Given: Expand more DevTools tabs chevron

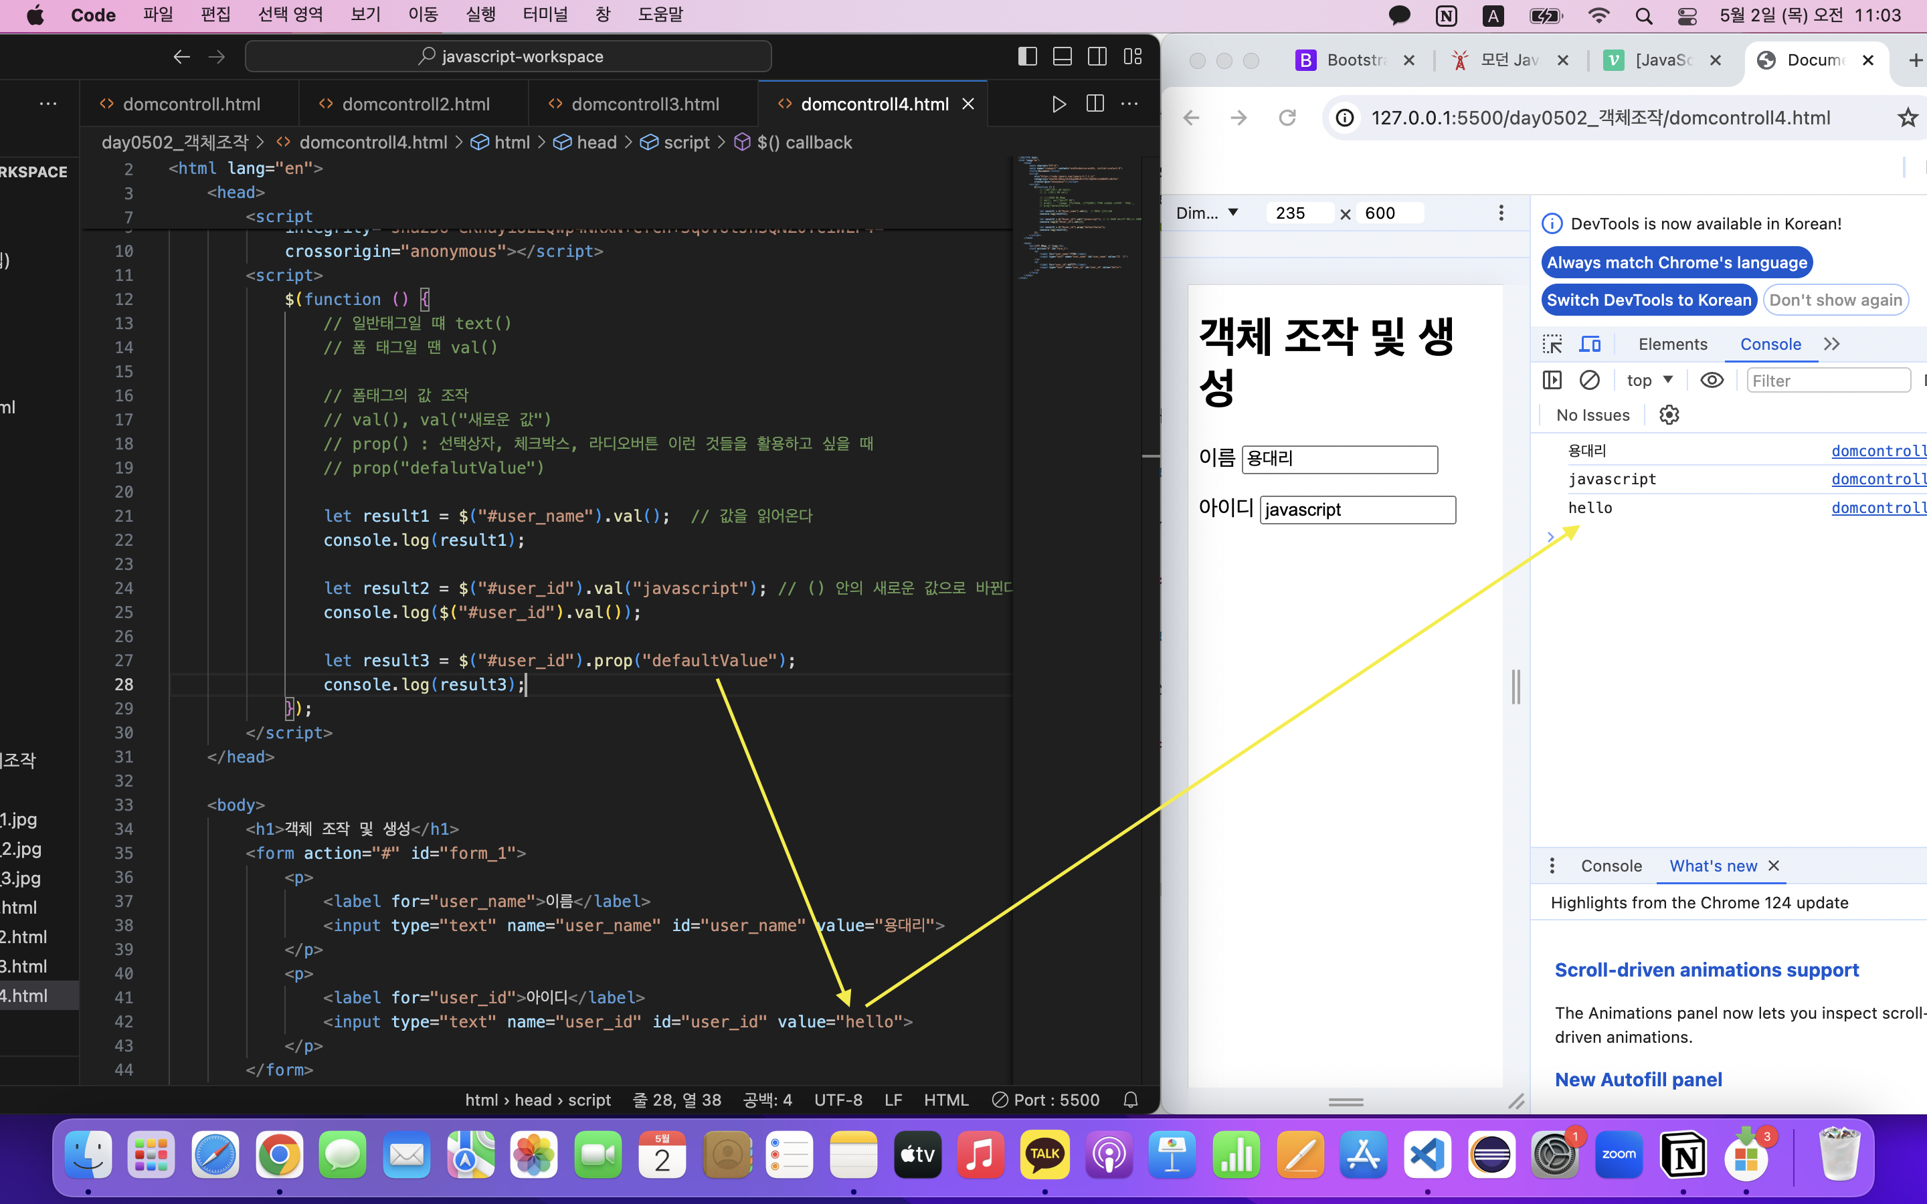Looking at the screenshot, I should click(x=1831, y=344).
